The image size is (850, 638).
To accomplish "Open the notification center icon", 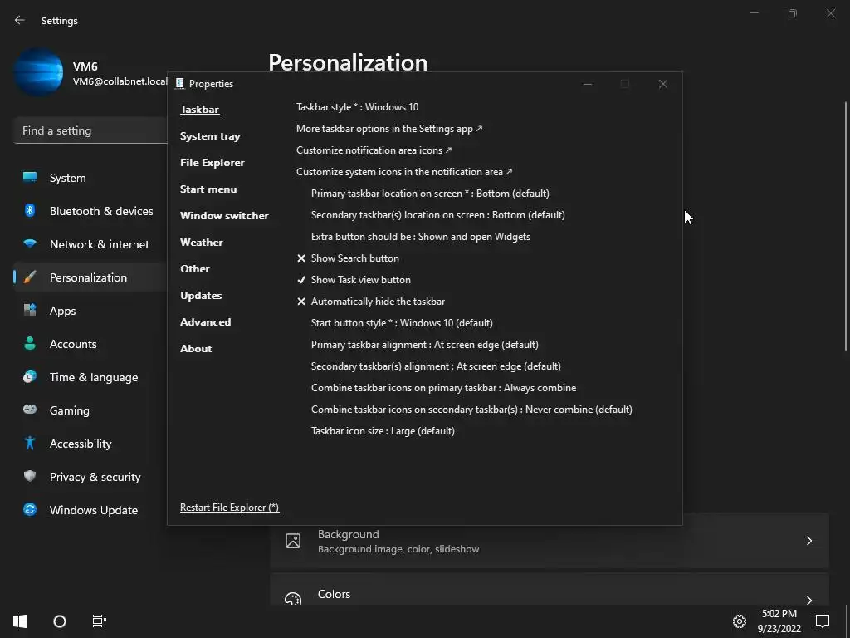I will [x=823, y=621].
